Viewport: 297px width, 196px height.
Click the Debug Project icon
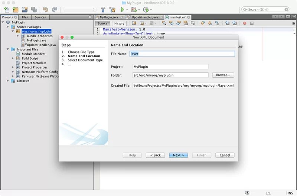[134, 10]
